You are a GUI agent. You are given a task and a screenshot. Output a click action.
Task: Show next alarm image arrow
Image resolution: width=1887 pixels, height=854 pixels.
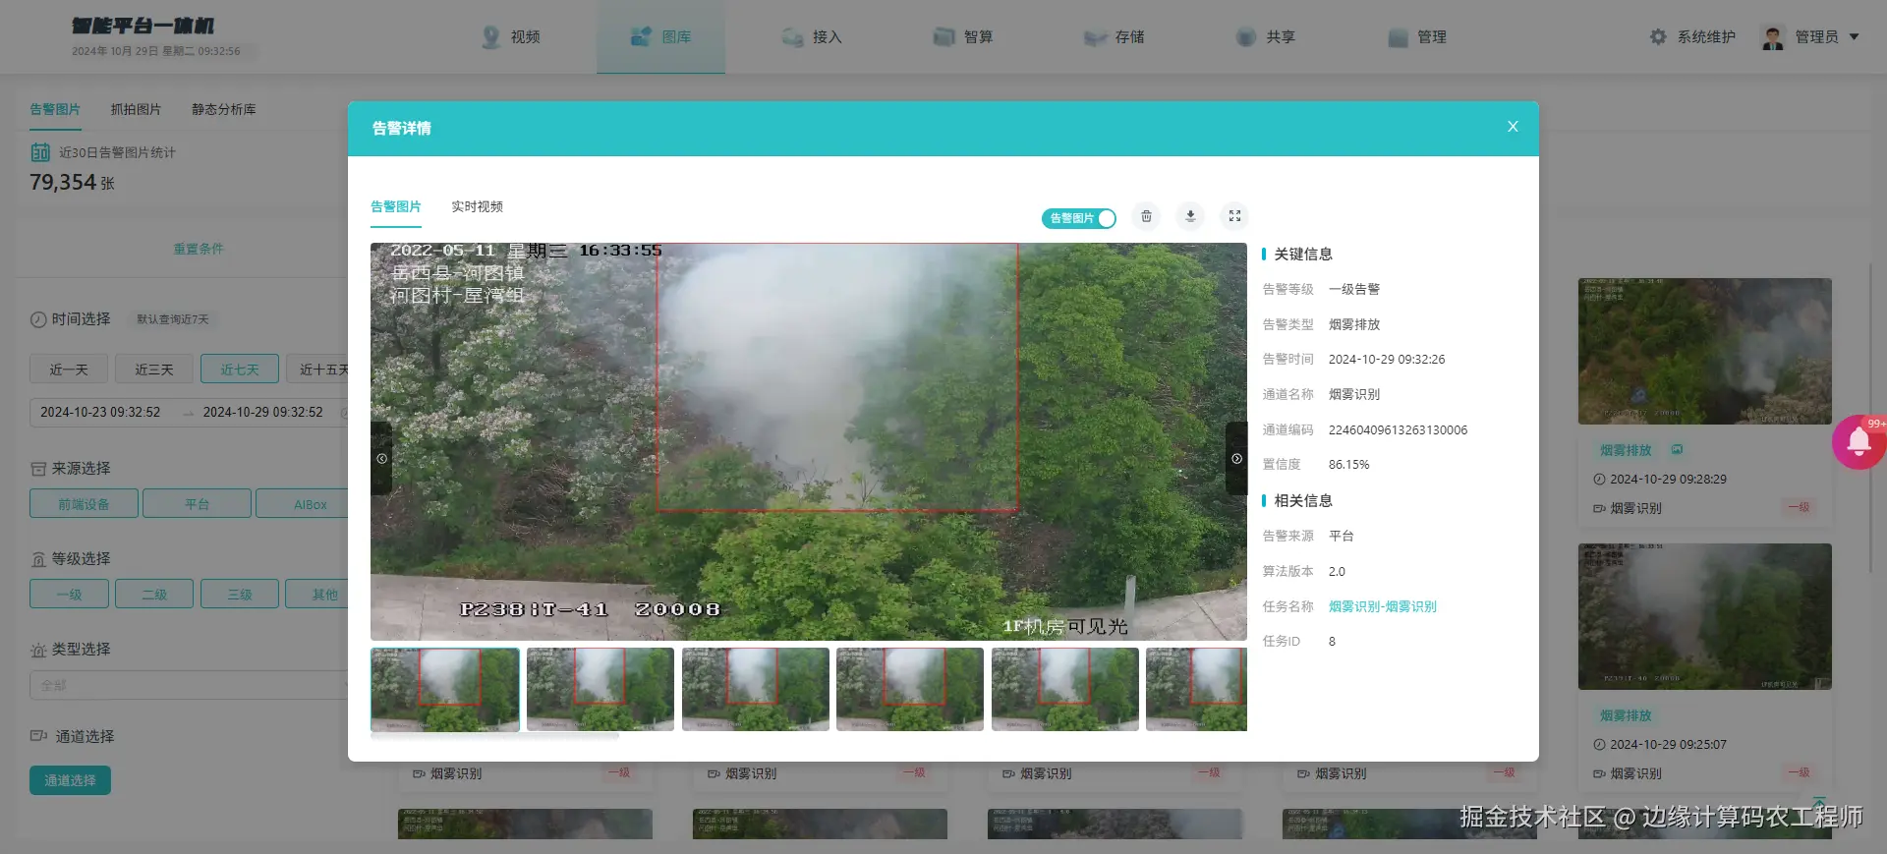(1236, 459)
